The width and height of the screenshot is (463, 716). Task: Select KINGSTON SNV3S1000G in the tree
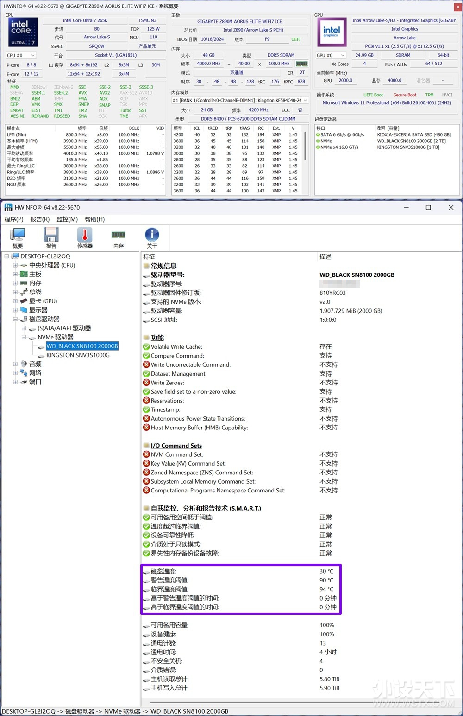[78, 355]
